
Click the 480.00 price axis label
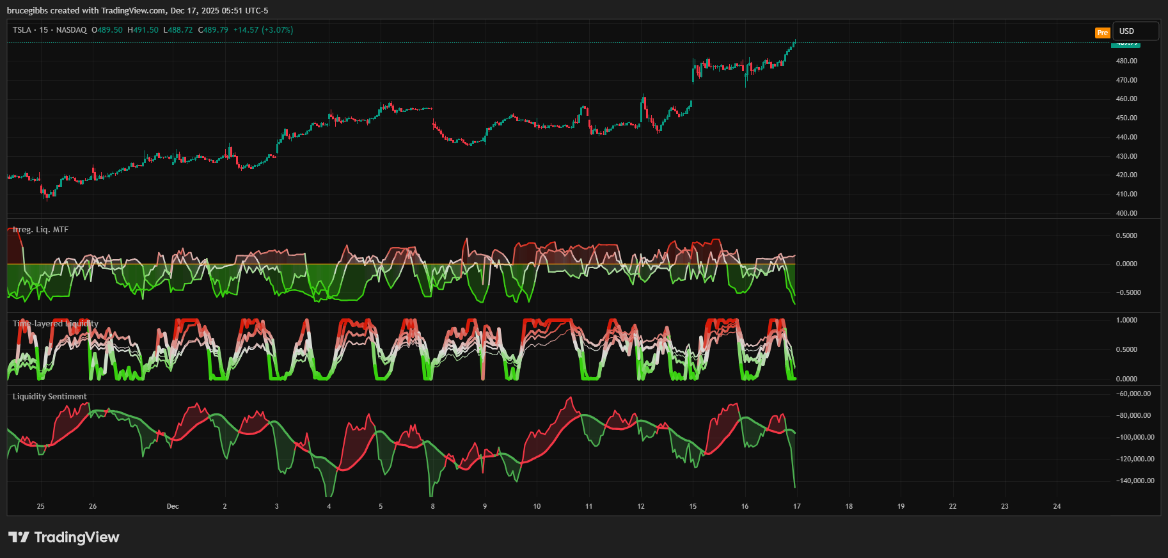(1126, 61)
